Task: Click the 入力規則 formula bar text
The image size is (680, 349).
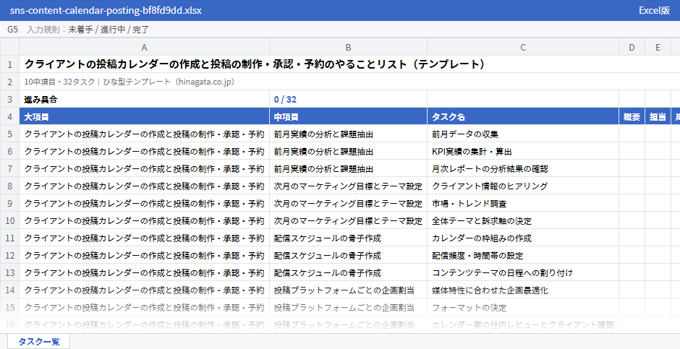Action: pyautogui.click(x=88, y=30)
